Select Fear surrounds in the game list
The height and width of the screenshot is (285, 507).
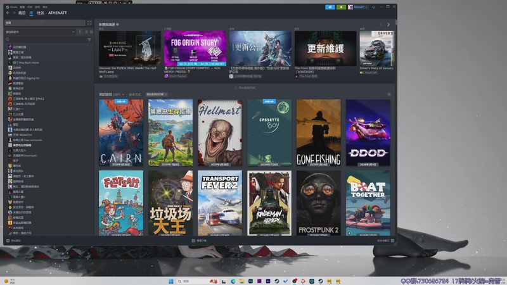tap(25, 140)
